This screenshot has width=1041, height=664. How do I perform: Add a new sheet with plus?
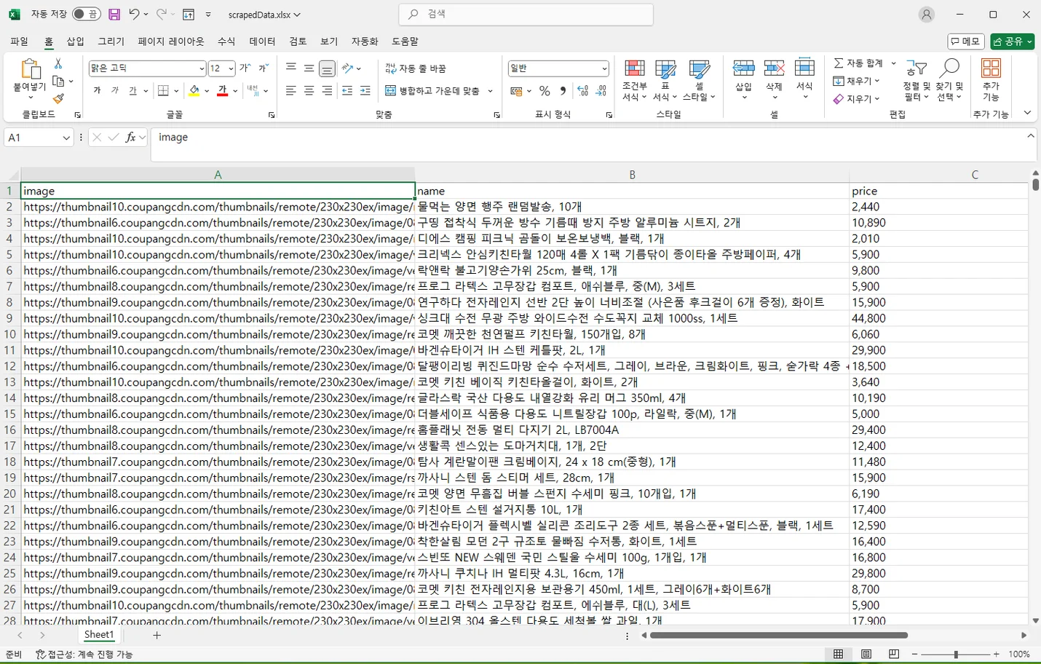(157, 635)
